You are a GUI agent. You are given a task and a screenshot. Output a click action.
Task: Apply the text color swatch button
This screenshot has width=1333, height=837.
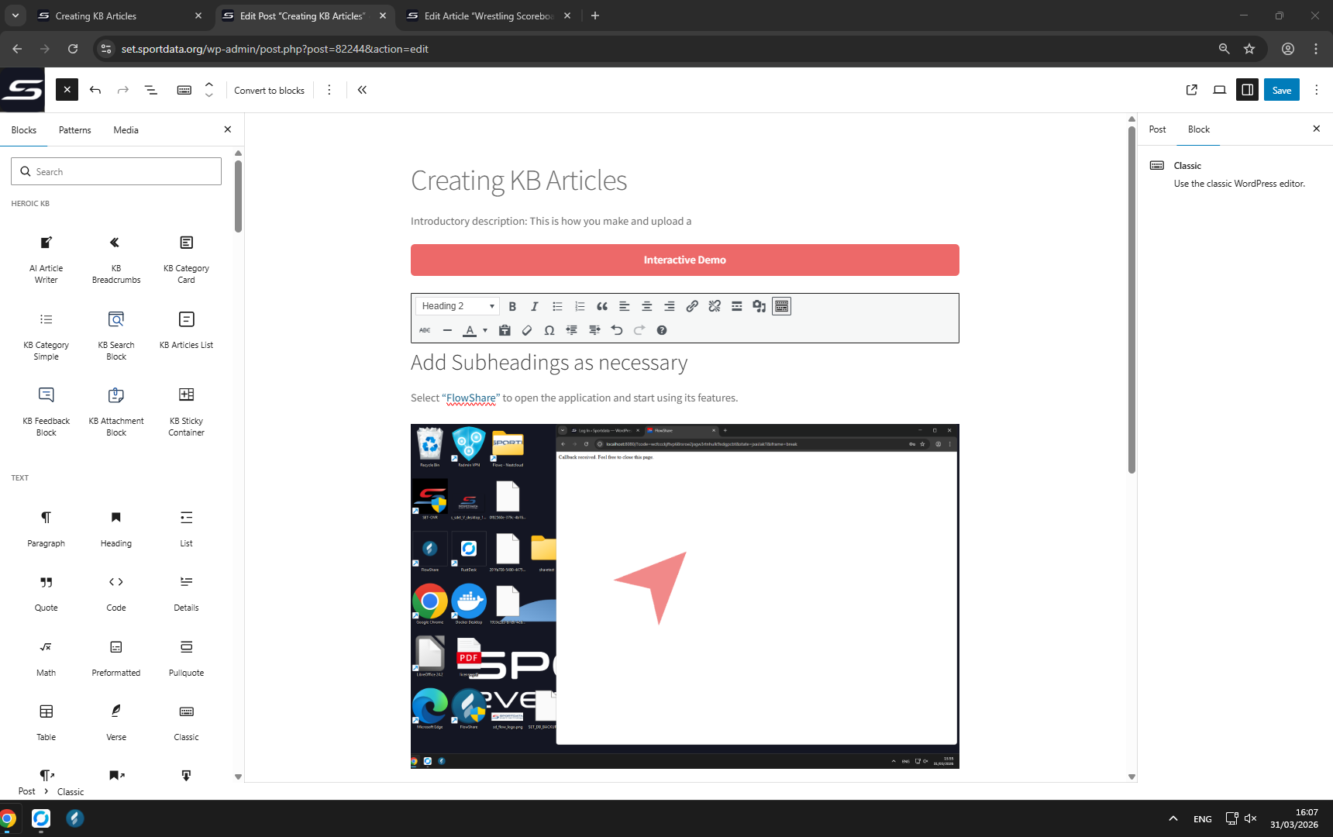(470, 330)
